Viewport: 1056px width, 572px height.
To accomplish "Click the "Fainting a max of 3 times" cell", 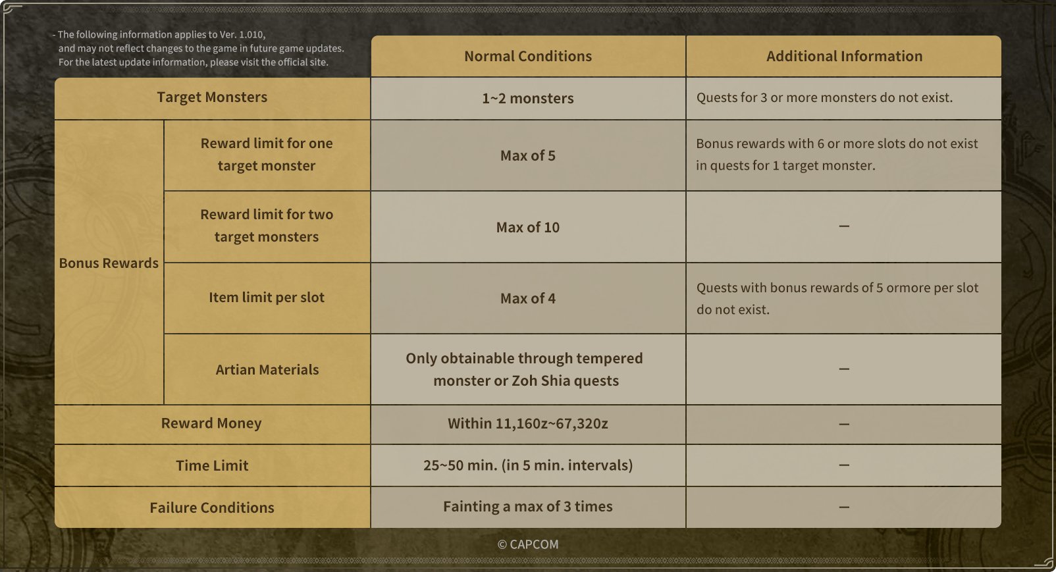I will [x=528, y=507].
